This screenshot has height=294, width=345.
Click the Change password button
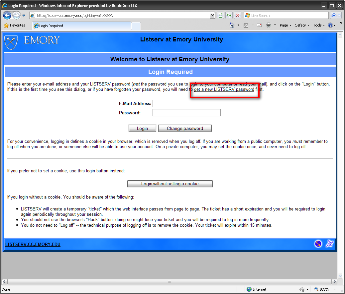[185, 128]
